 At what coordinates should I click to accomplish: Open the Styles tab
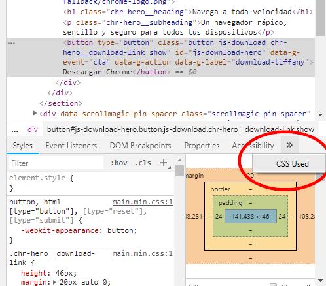(22, 146)
